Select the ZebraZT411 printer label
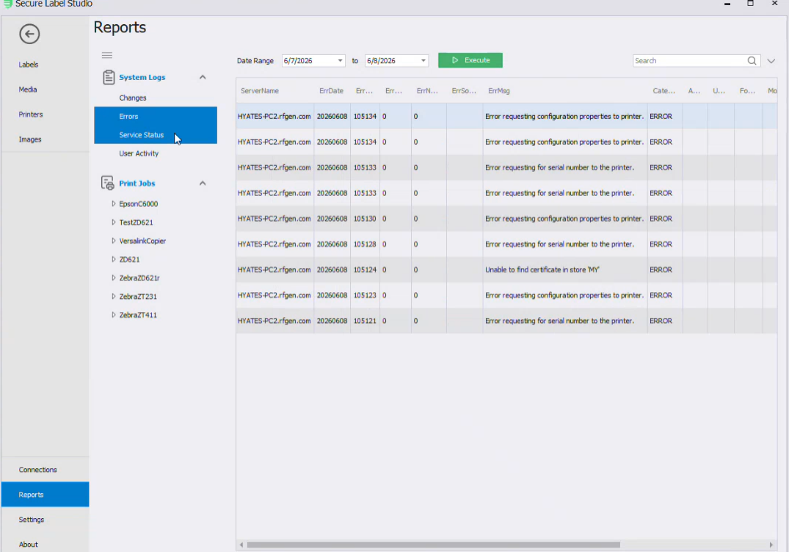Image resolution: width=789 pixels, height=552 pixels. [138, 315]
